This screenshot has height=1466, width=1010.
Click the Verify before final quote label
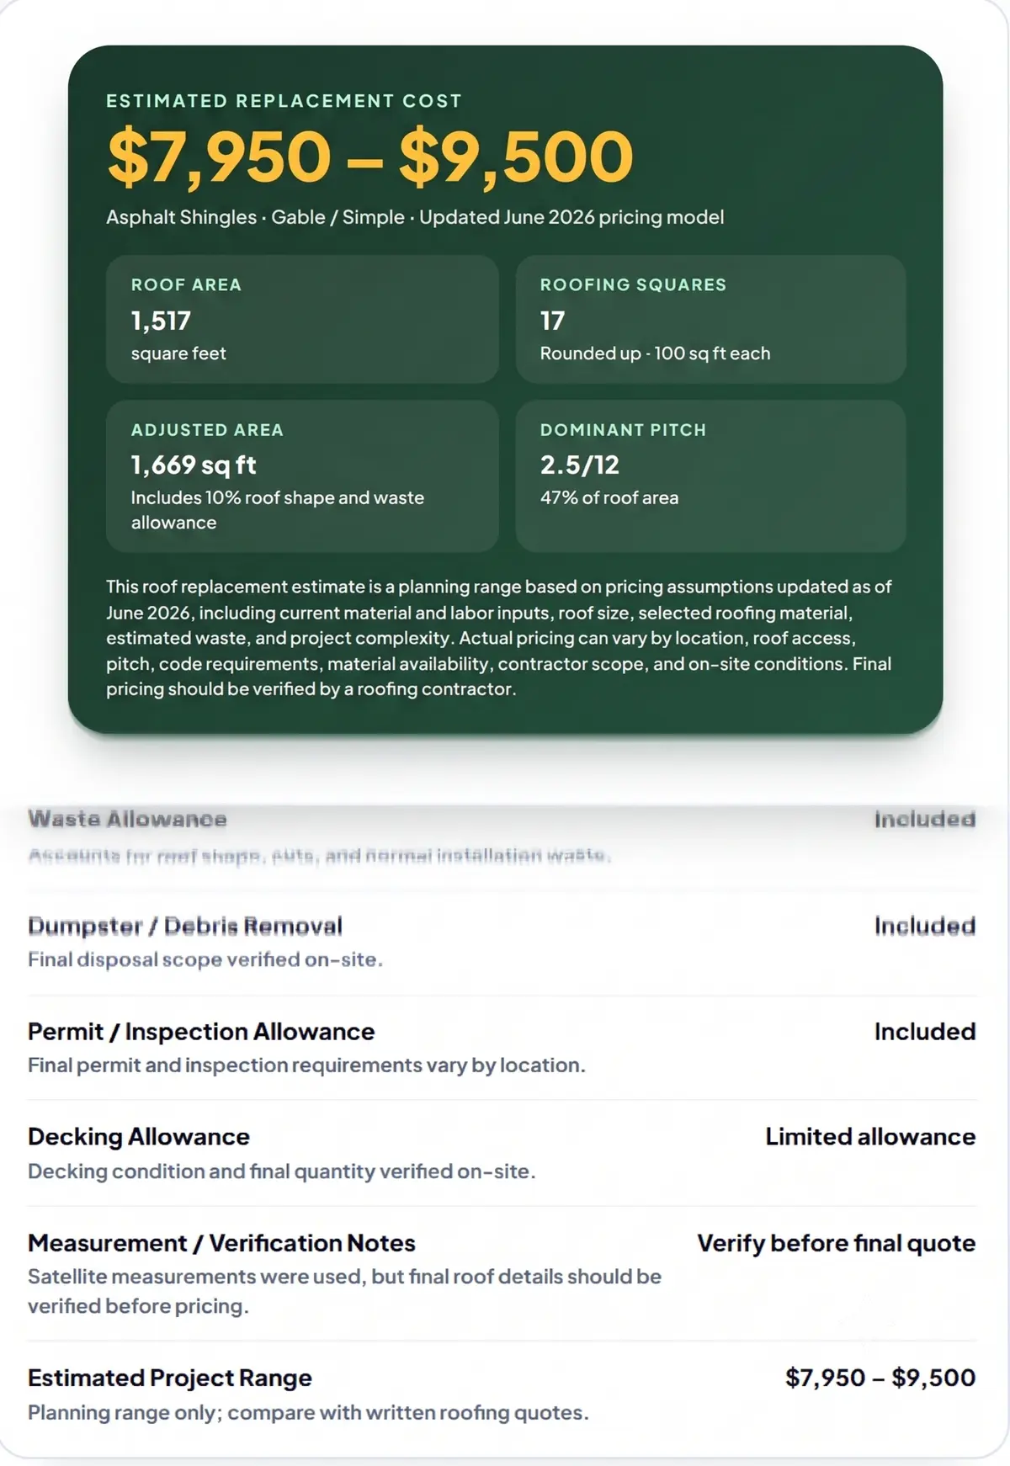click(837, 1243)
